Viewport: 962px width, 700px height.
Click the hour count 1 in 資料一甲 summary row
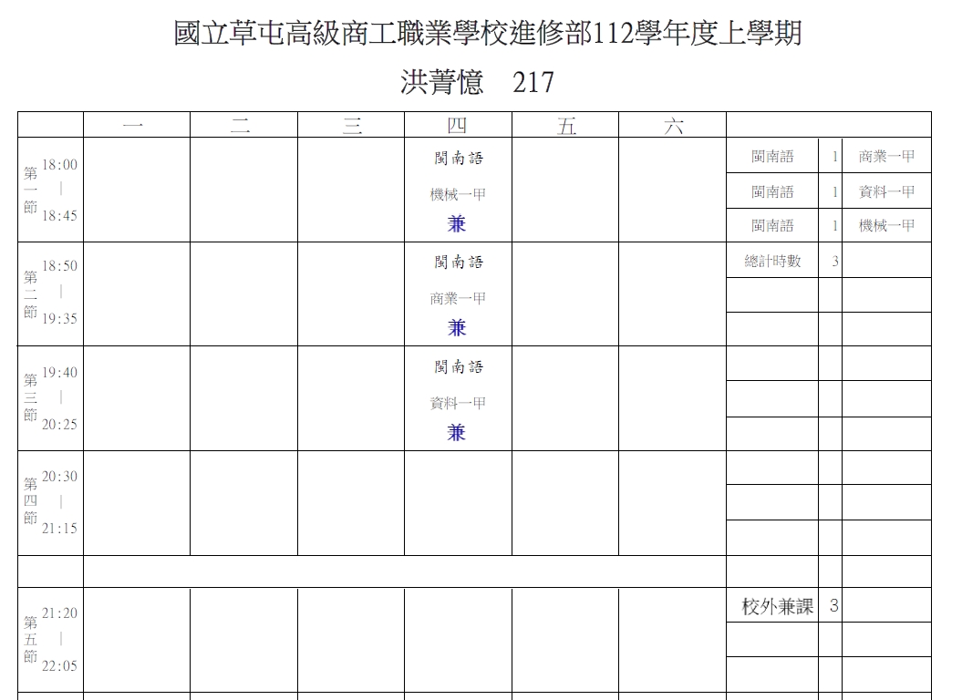point(834,192)
